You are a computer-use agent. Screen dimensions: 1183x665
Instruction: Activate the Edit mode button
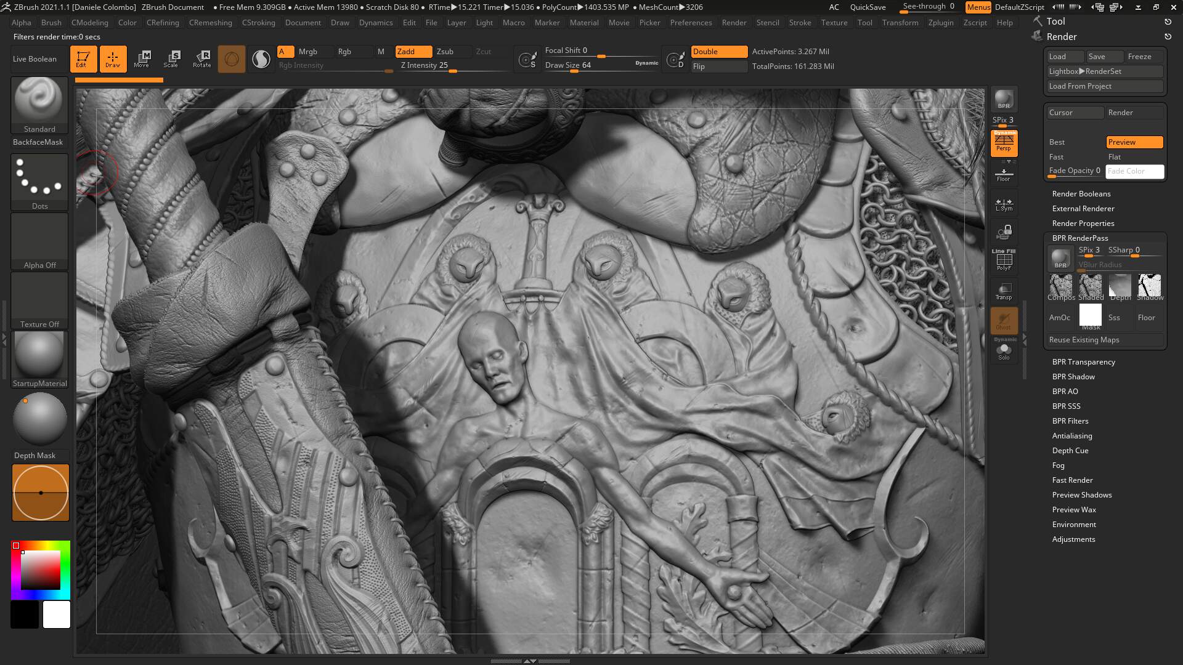pos(83,59)
